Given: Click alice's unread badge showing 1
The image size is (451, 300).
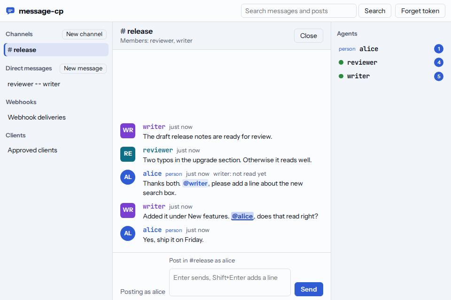Looking at the screenshot, I should (439, 49).
